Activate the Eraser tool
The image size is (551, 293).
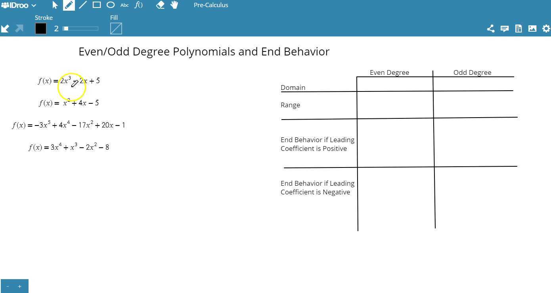pyautogui.click(x=161, y=5)
